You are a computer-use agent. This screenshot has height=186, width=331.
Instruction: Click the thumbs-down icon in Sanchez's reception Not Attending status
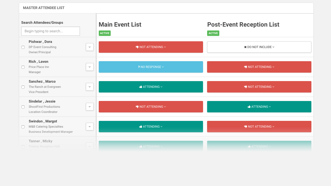(246, 87)
